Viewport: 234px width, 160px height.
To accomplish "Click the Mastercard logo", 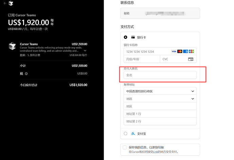I will point(180,51).
